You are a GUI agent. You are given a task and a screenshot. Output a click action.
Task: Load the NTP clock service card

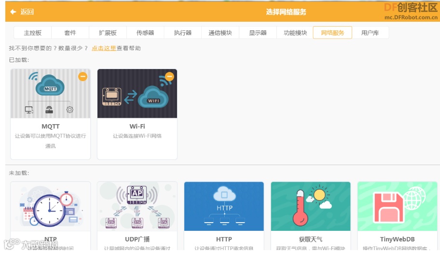coord(51,216)
